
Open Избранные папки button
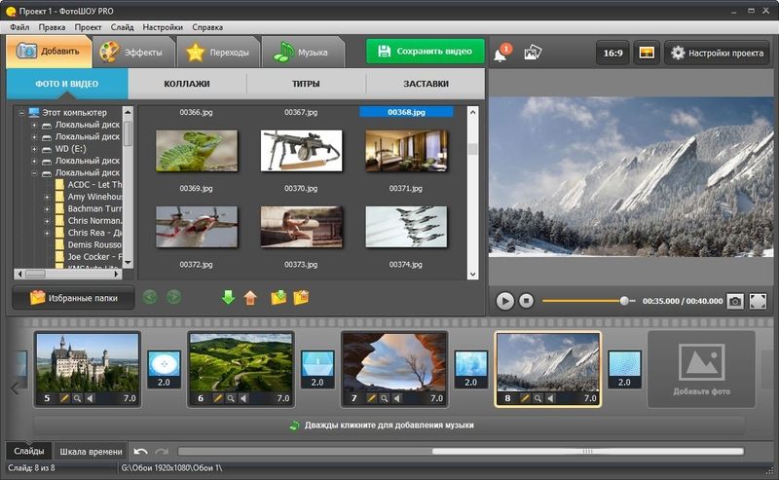coord(74,298)
